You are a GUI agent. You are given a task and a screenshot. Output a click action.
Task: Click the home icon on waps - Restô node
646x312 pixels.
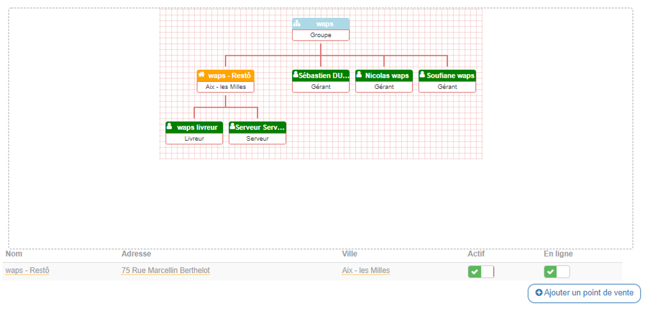(x=202, y=75)
